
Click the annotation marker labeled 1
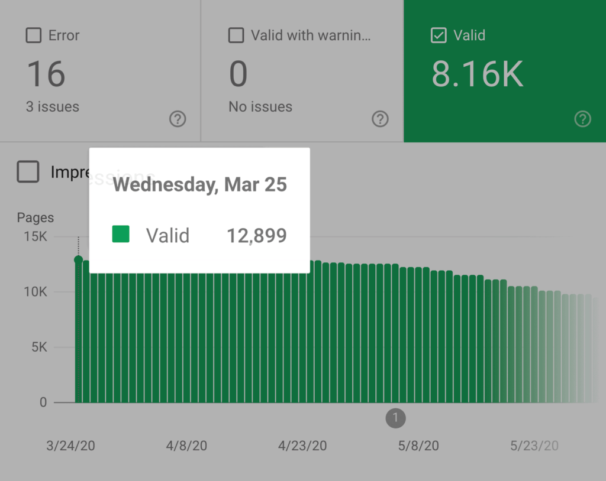click(x=395, y=418)
